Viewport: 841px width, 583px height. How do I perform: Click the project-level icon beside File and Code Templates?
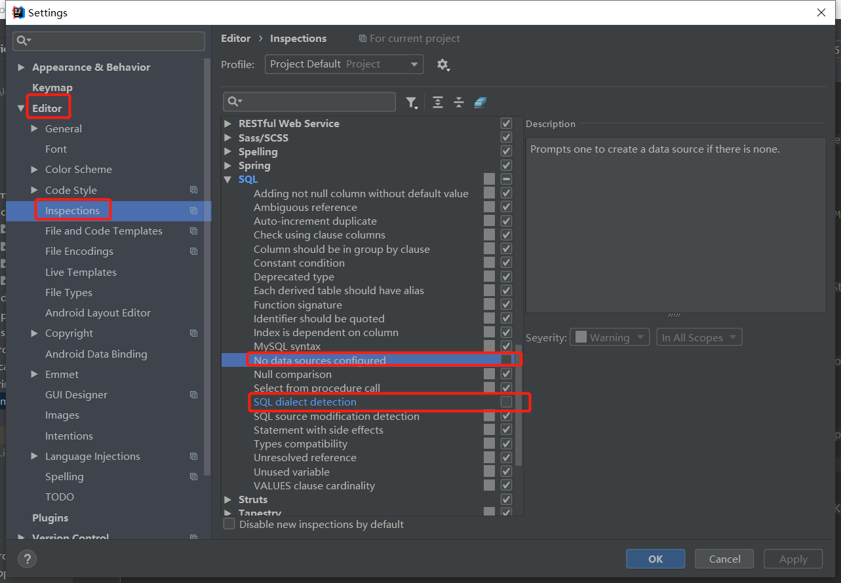193,231
